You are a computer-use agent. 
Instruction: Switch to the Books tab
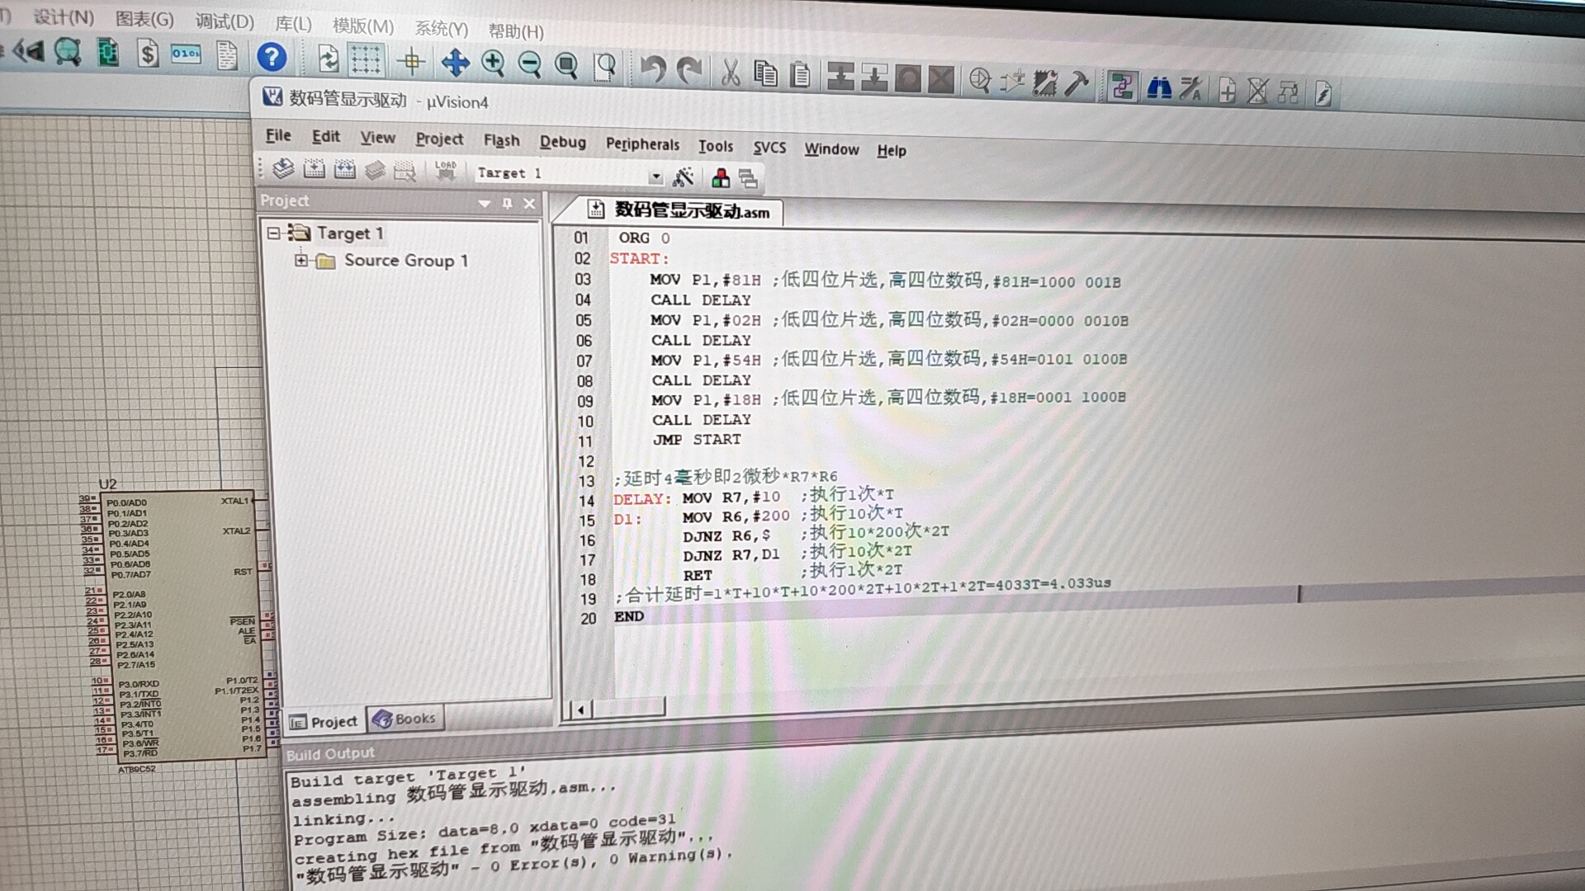[405, 719]
